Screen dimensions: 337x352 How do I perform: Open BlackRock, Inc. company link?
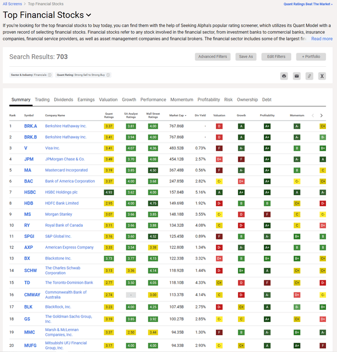click(x=58, y=307)
